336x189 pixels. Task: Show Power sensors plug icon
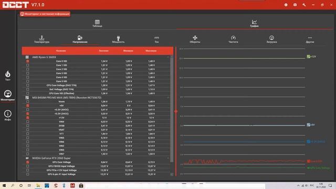pyautogui.click(x=118, y=38)
